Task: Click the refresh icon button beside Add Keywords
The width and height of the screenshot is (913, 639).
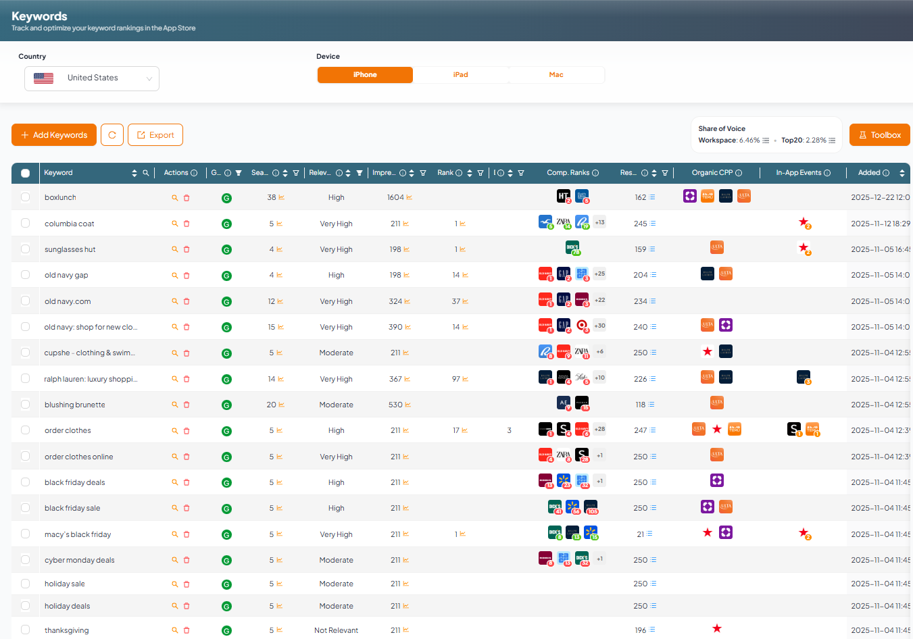Action: [x=112, y=135]
